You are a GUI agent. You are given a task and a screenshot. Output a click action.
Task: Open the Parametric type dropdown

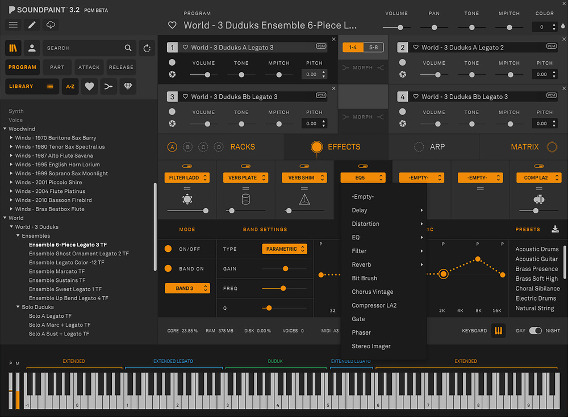(285, 249)
